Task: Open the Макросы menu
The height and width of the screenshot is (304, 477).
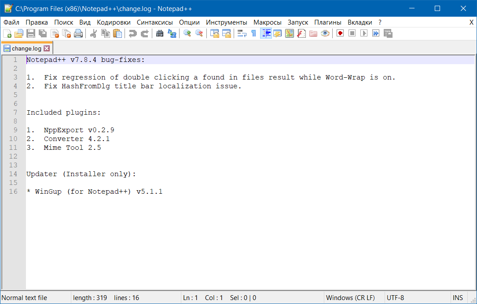Action: pyautogui.click(x=268, y=22)
